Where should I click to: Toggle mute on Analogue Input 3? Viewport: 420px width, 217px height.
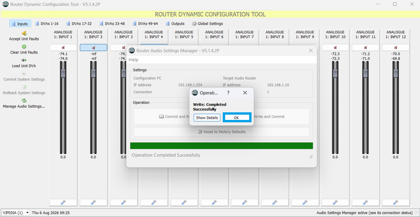118,48
